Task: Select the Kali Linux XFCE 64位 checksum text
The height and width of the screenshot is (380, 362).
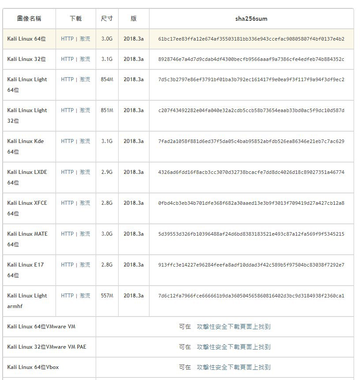Action: [x=251, y=203]
